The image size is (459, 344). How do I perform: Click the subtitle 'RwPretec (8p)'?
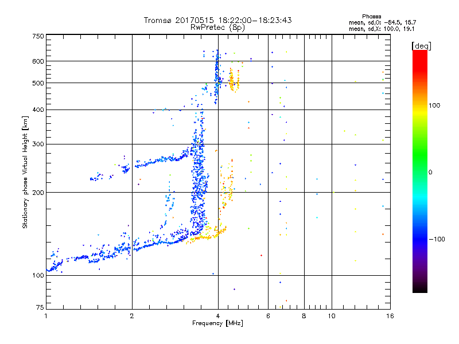pyautogui.click(x=217, y=28)
